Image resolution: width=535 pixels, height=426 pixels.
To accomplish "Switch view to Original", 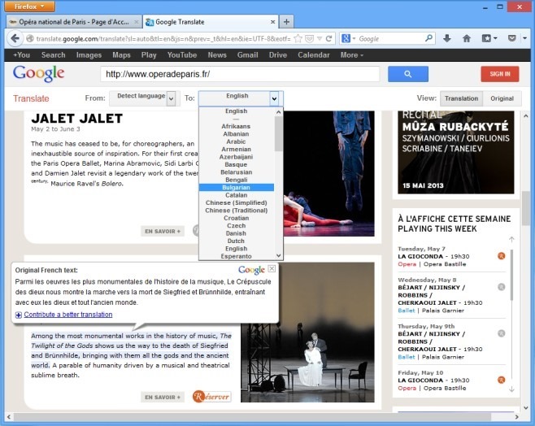I will click(x=502, y=98).
